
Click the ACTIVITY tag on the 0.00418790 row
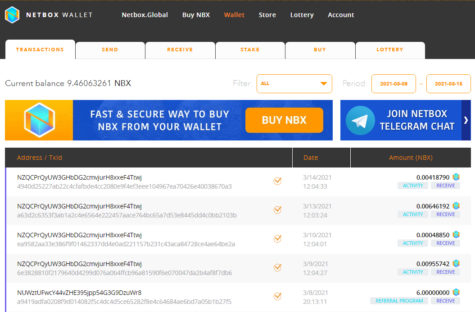pos(412,185)
